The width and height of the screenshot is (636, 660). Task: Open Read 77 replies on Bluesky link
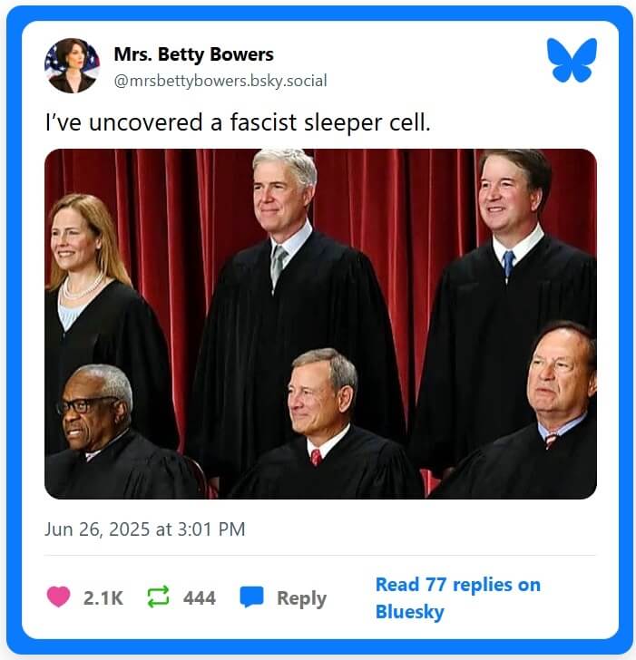pos(458,598)
